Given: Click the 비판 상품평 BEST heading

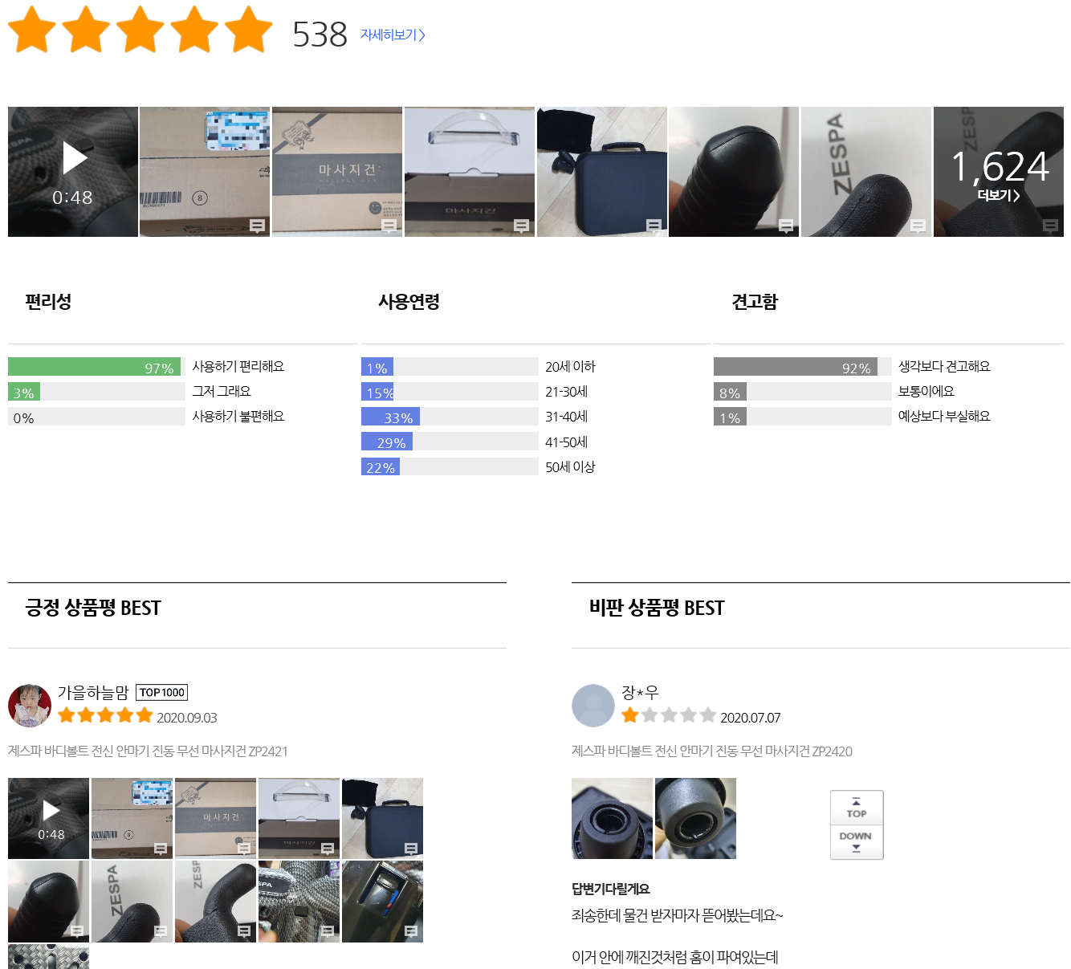Looking at the screenshot, I should coord(657,608).
